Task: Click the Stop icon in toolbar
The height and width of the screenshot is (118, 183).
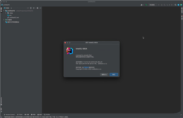Action: tap(172, 5)
